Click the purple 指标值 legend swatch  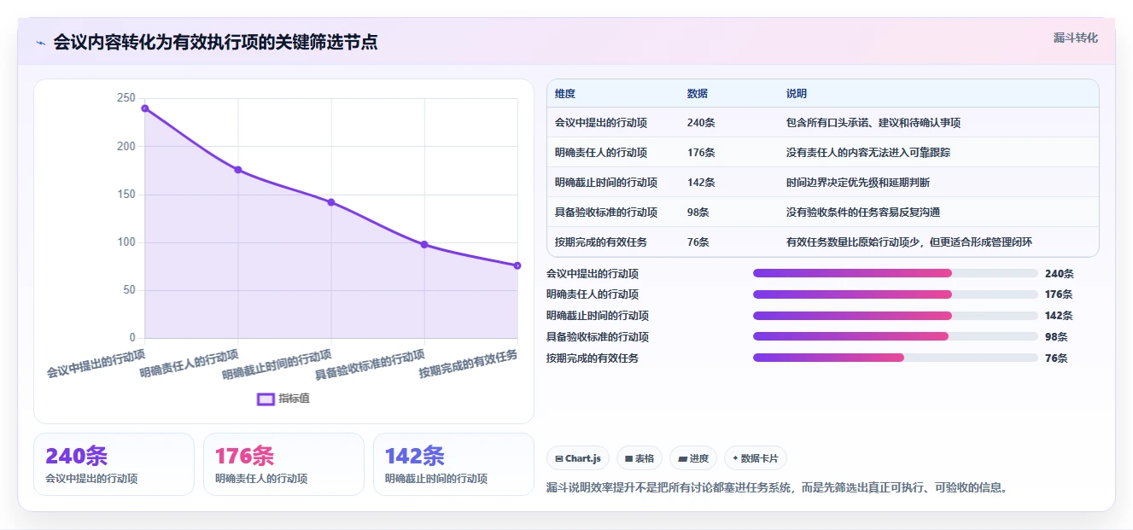click(266, 399)
